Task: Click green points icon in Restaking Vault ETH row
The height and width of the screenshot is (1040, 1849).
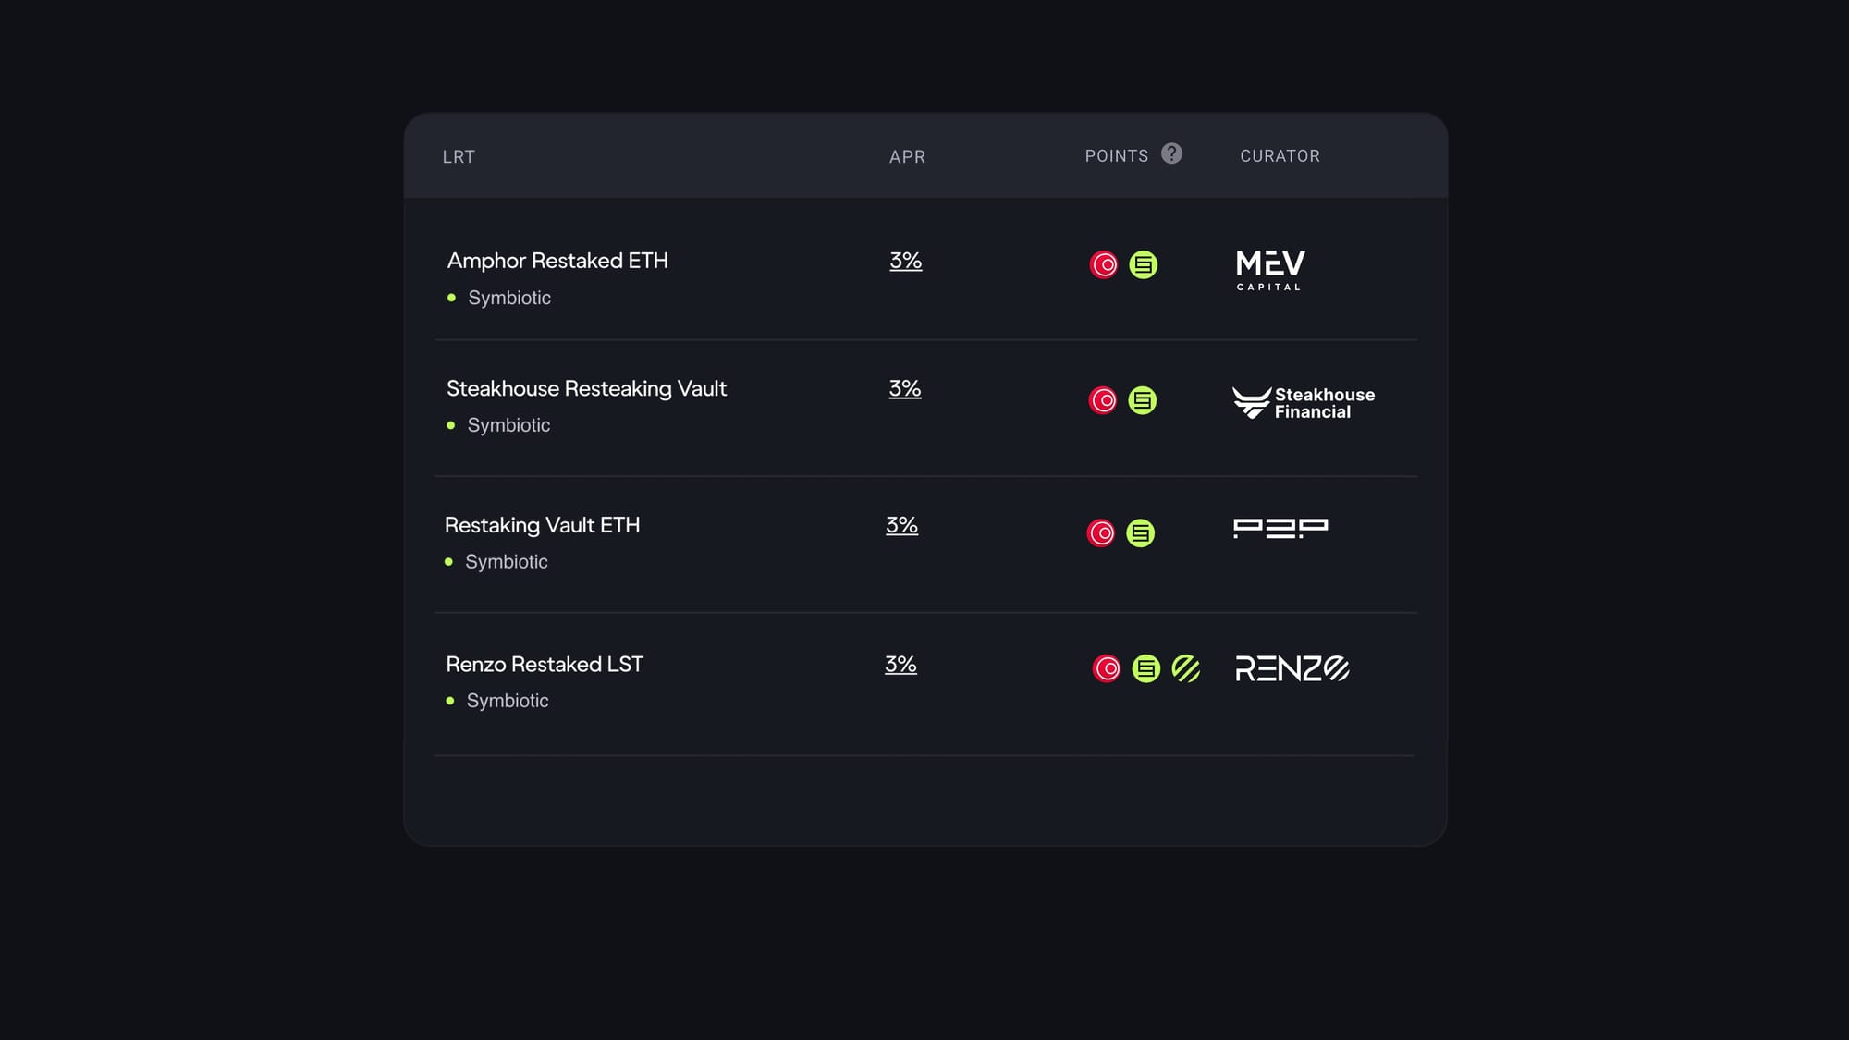Action: [x=1141, y=533]
